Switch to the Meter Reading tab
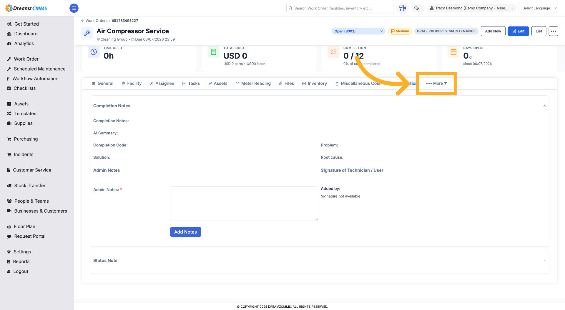Screen dimensions: 565x310 click(x=253, y=84)
